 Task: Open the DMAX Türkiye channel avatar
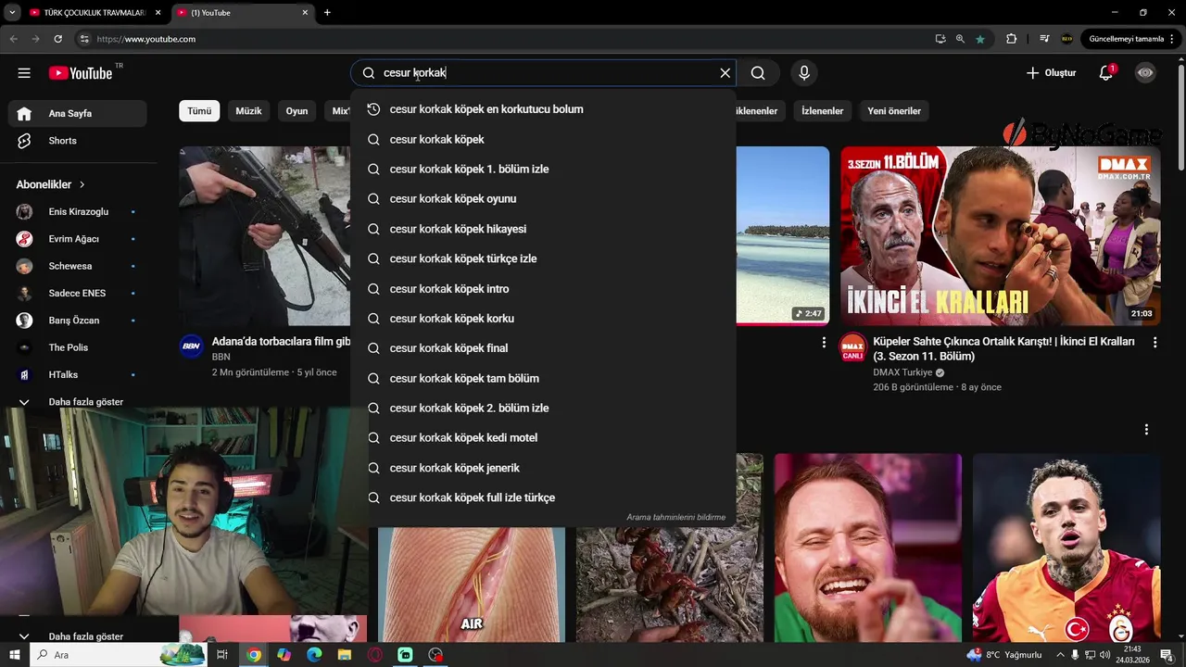pyautogui.click(x=852, y=348)
